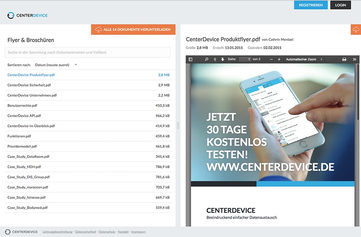
Task: Click the Login button
Action: click(x=340, y=5)
